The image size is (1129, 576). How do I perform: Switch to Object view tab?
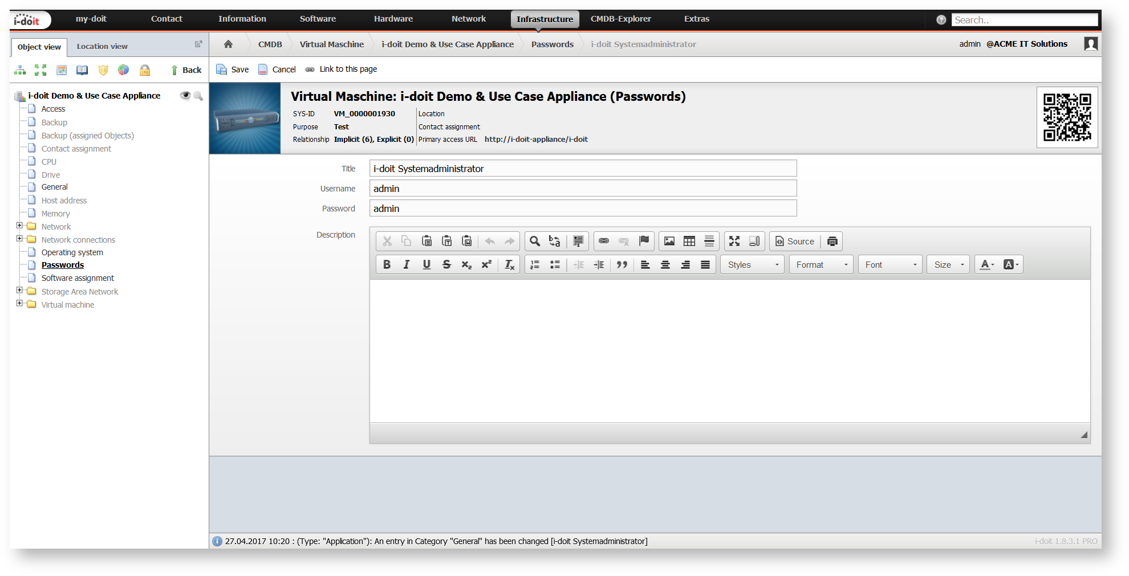coord(39,47)
